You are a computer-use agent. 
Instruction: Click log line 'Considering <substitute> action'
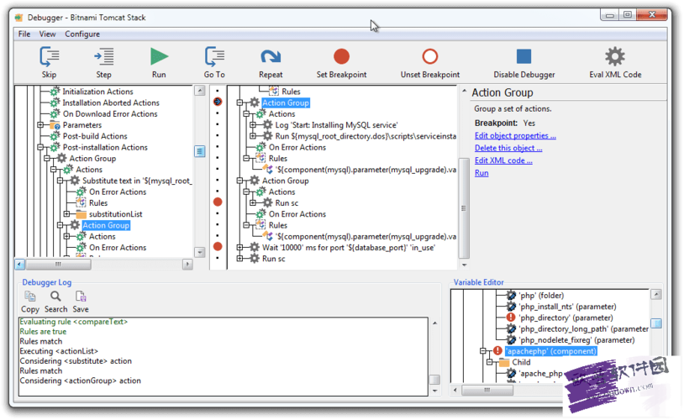click(76, 361)
